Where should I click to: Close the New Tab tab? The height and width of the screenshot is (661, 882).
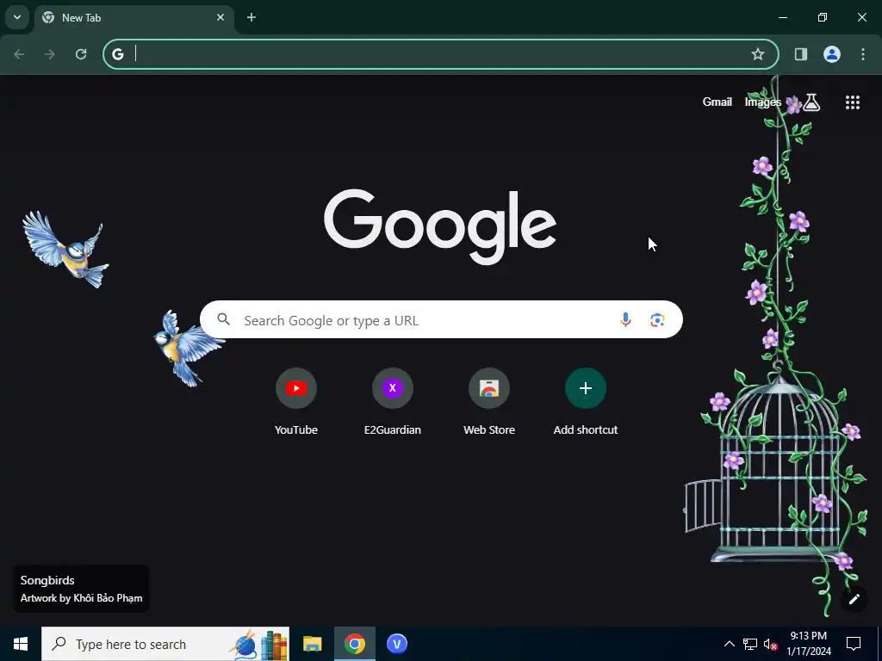pos(220,17)
